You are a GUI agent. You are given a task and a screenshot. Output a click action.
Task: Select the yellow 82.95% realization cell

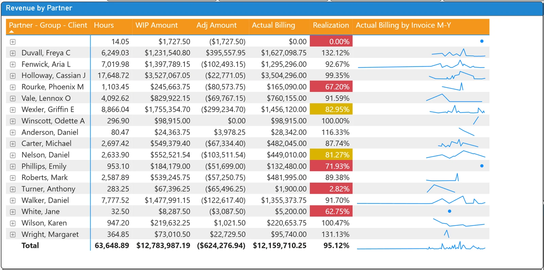pos(331,109)
